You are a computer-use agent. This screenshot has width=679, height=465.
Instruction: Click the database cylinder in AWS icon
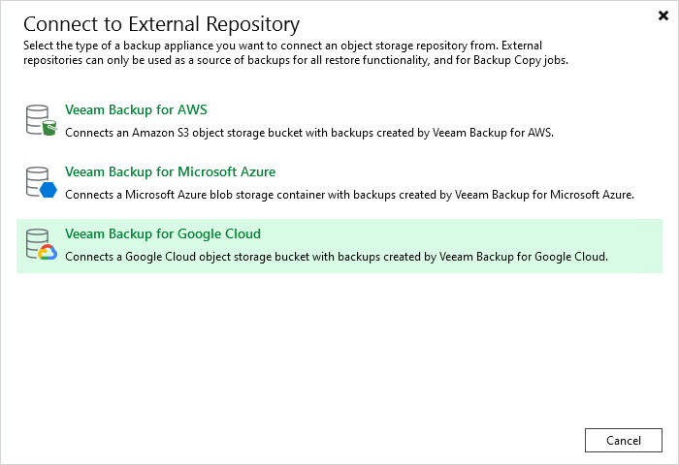point(37,119)
